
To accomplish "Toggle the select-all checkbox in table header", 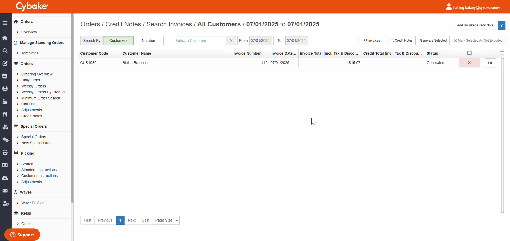I will [469, 53].
